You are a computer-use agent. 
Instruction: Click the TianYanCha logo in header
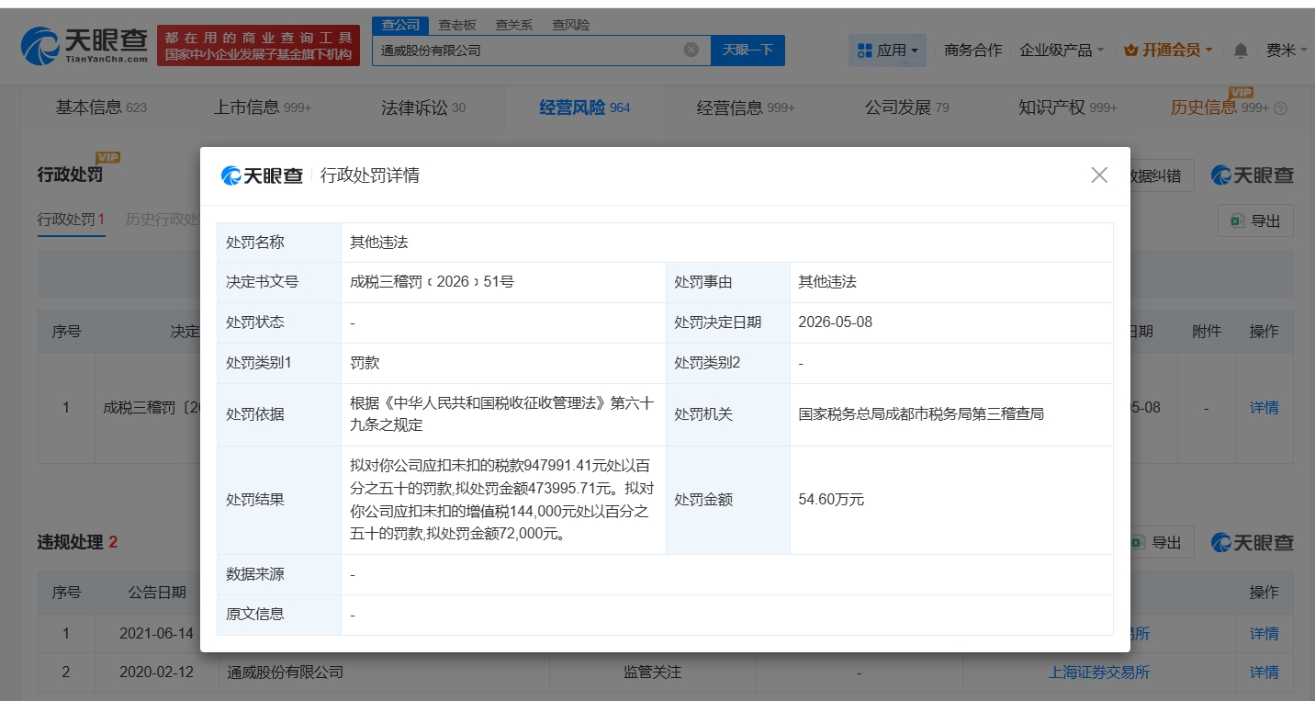point(84,45)
